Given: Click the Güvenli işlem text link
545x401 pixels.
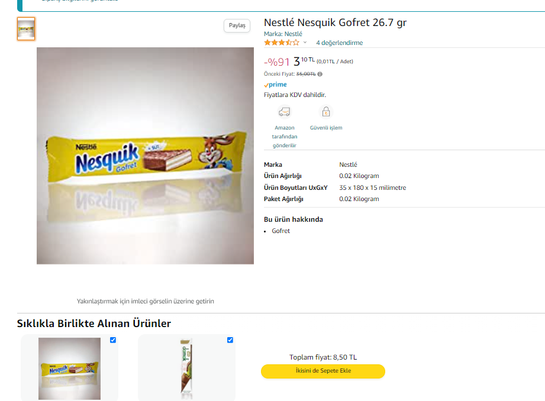Looking at the screenshot, I should pyautogui.click(x=326, y=128).
